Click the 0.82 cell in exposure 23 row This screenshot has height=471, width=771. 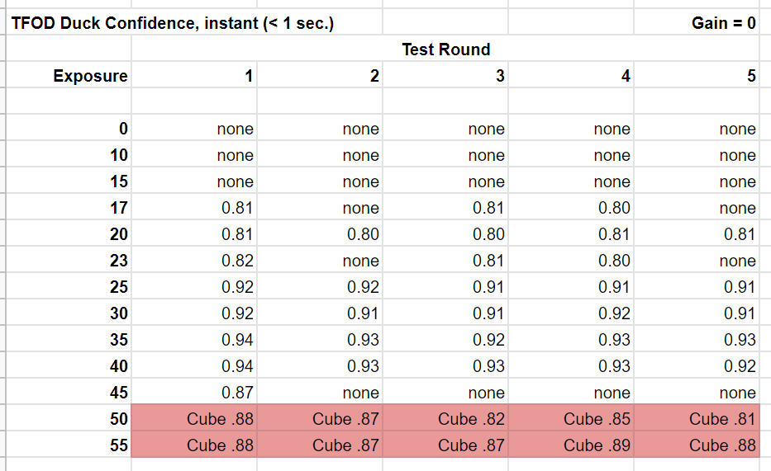tap(237, 261)
